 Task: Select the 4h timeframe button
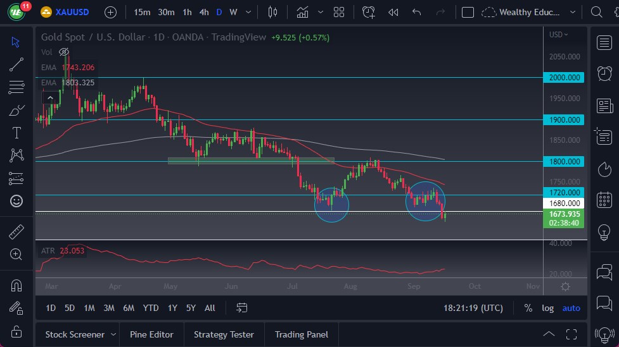coord(203,12)
